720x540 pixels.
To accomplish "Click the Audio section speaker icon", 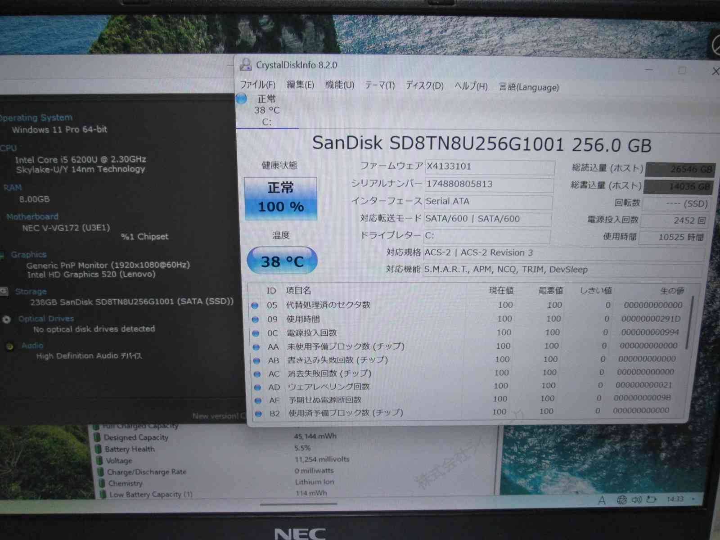I will coord(10,346).
